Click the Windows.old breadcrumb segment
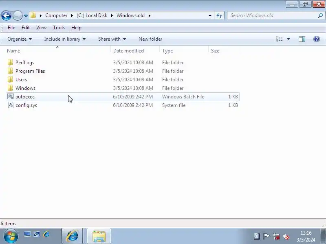The image size is (326, 244). (130, 15)
